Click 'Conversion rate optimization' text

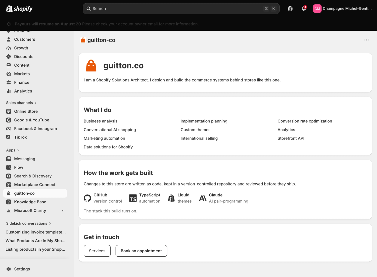(305, 121)
